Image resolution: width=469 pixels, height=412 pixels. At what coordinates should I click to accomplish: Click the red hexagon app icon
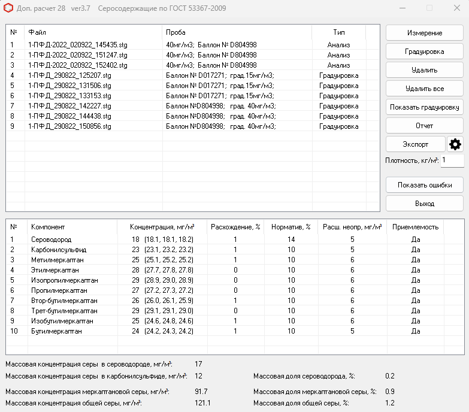[x=8, y=8]
